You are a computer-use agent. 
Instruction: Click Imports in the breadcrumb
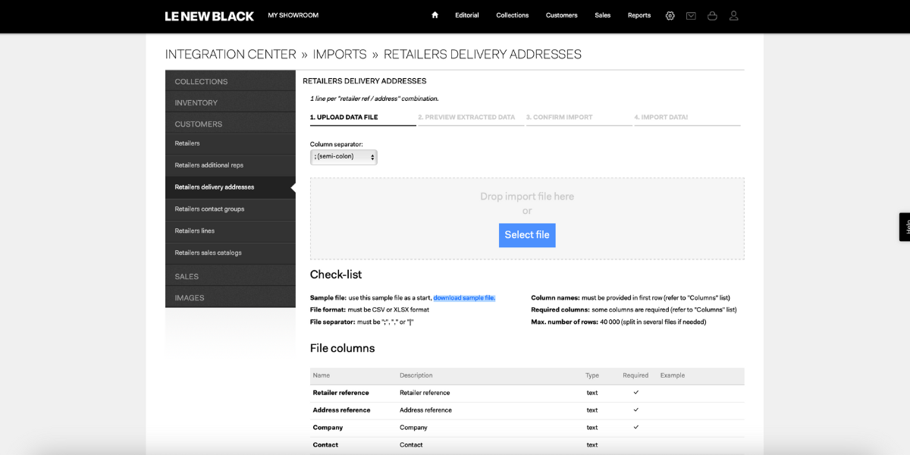tap(340, 55)
